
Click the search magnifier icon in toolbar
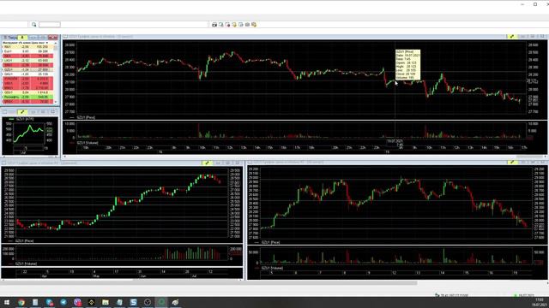click(34, 25)
